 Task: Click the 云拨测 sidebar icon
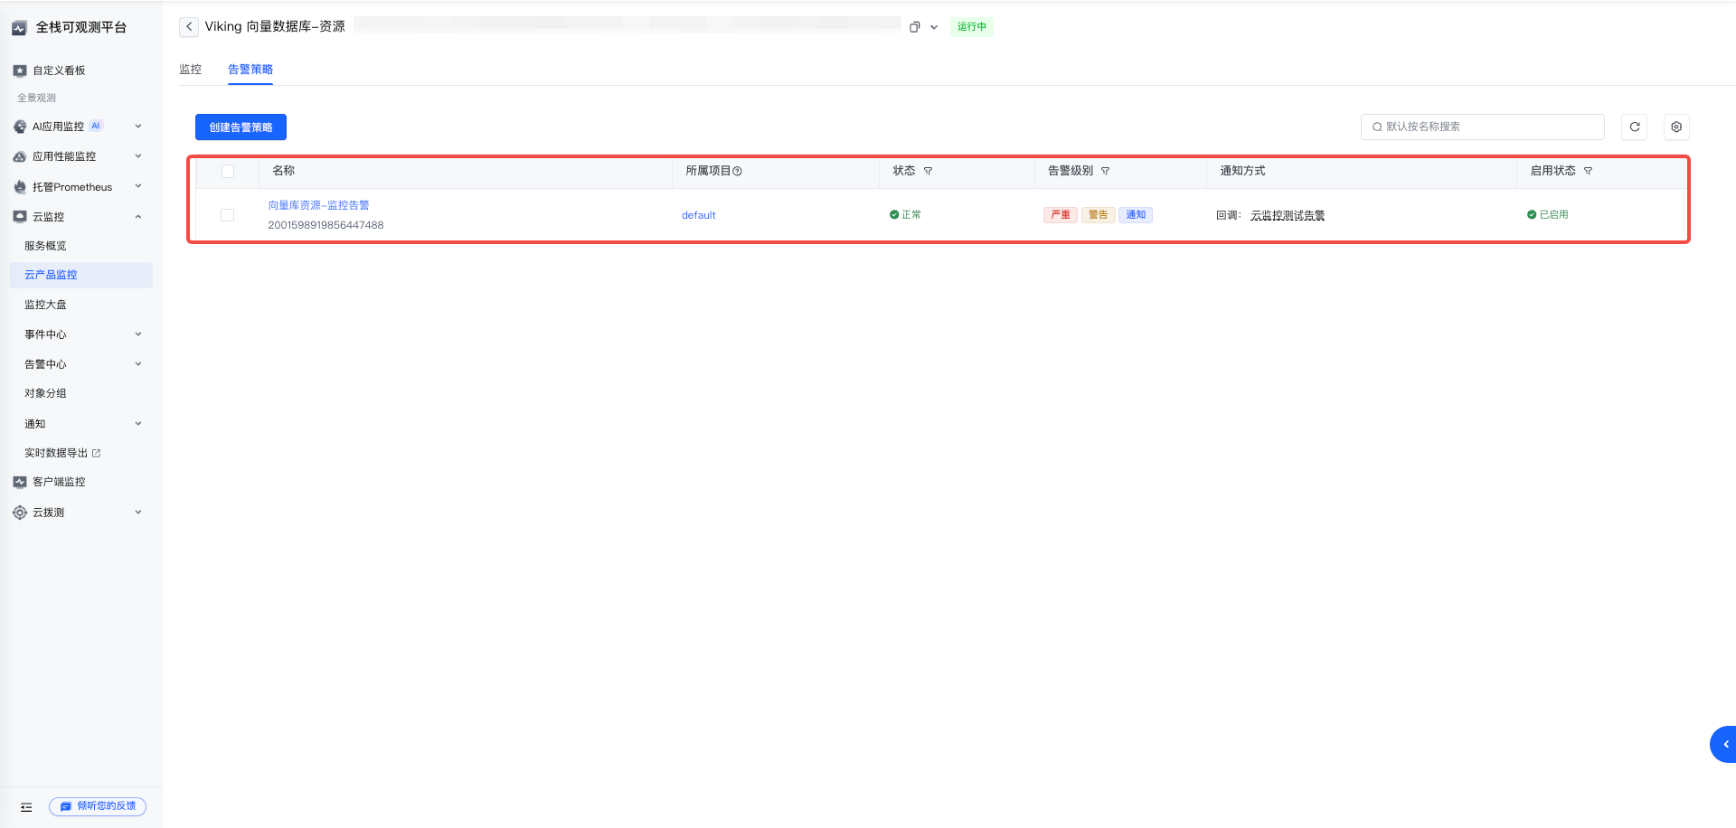[20, 513]
